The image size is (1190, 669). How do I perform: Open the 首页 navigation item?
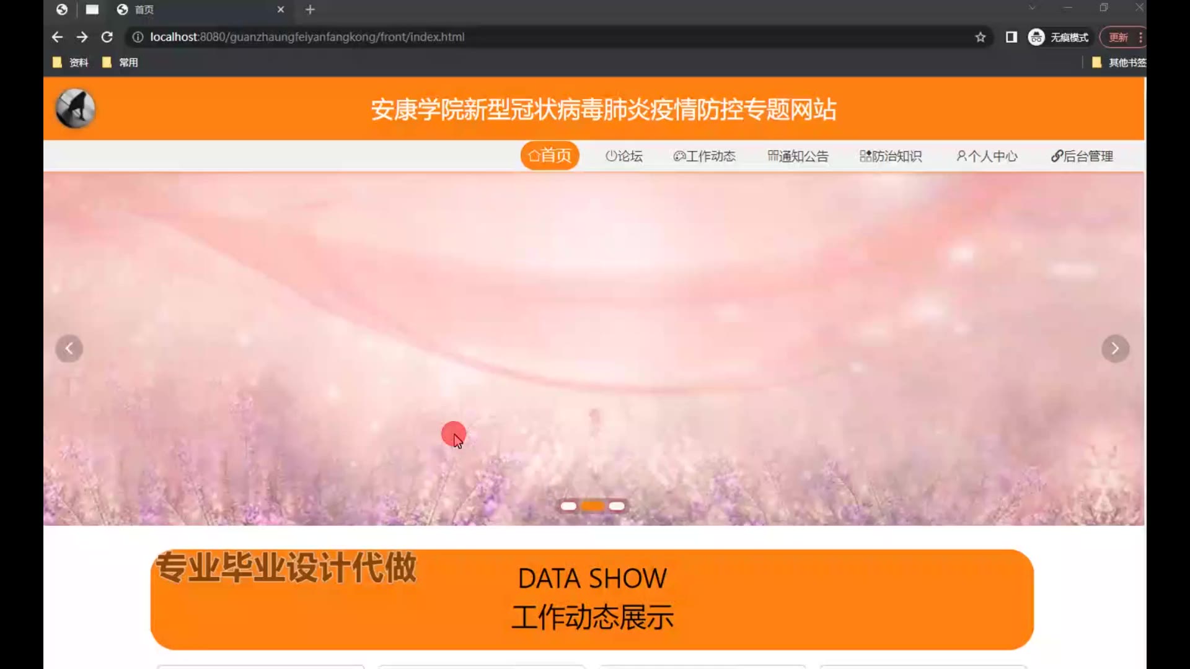click(x=550, y=155)
